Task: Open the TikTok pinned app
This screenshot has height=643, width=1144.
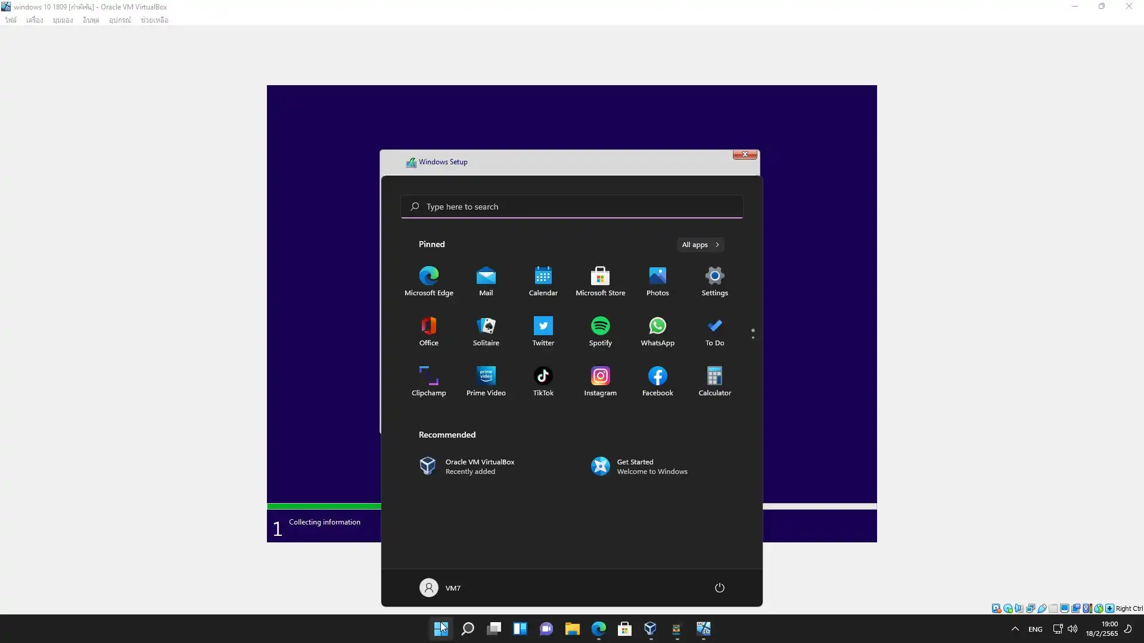Action: pyautogui.click(x=543, y=381)
